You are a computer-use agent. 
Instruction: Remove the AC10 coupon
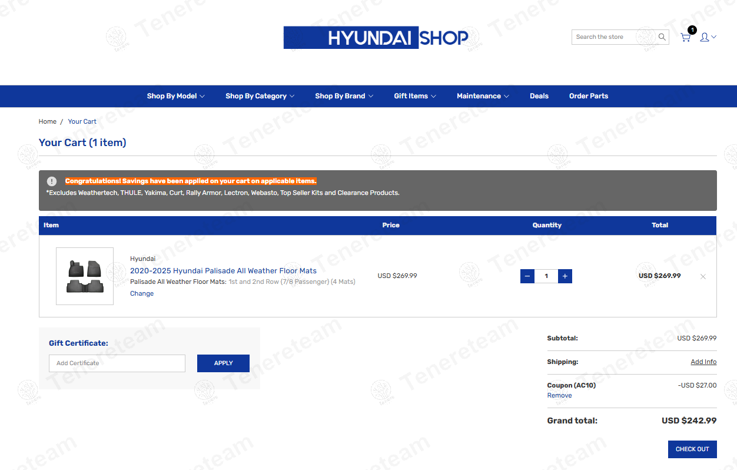pos(559,395)
